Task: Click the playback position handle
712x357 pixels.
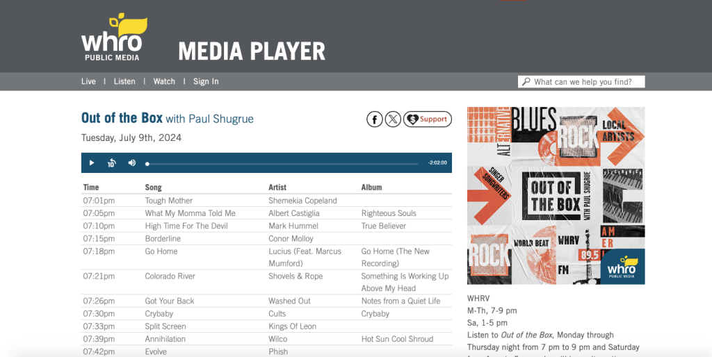Action: pos(147,164)
